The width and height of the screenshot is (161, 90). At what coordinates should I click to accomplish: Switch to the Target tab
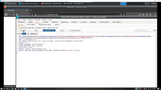pos(30,22)
